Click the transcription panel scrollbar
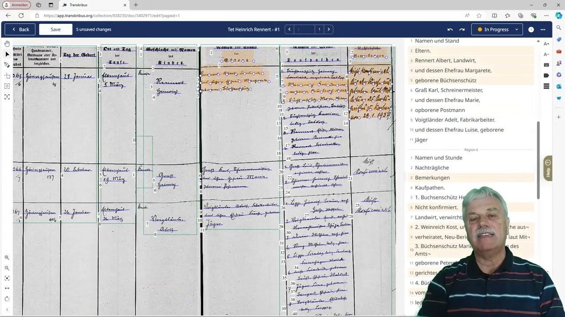This screenshot has height=317, width=565. click(538, 160)
